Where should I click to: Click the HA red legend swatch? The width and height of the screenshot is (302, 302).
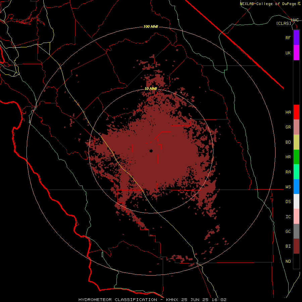point(296,112)
